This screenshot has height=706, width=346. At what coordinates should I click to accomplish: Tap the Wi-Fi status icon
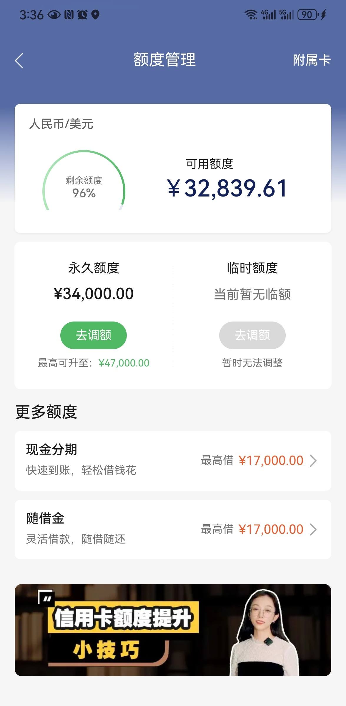tap(251, 14)
